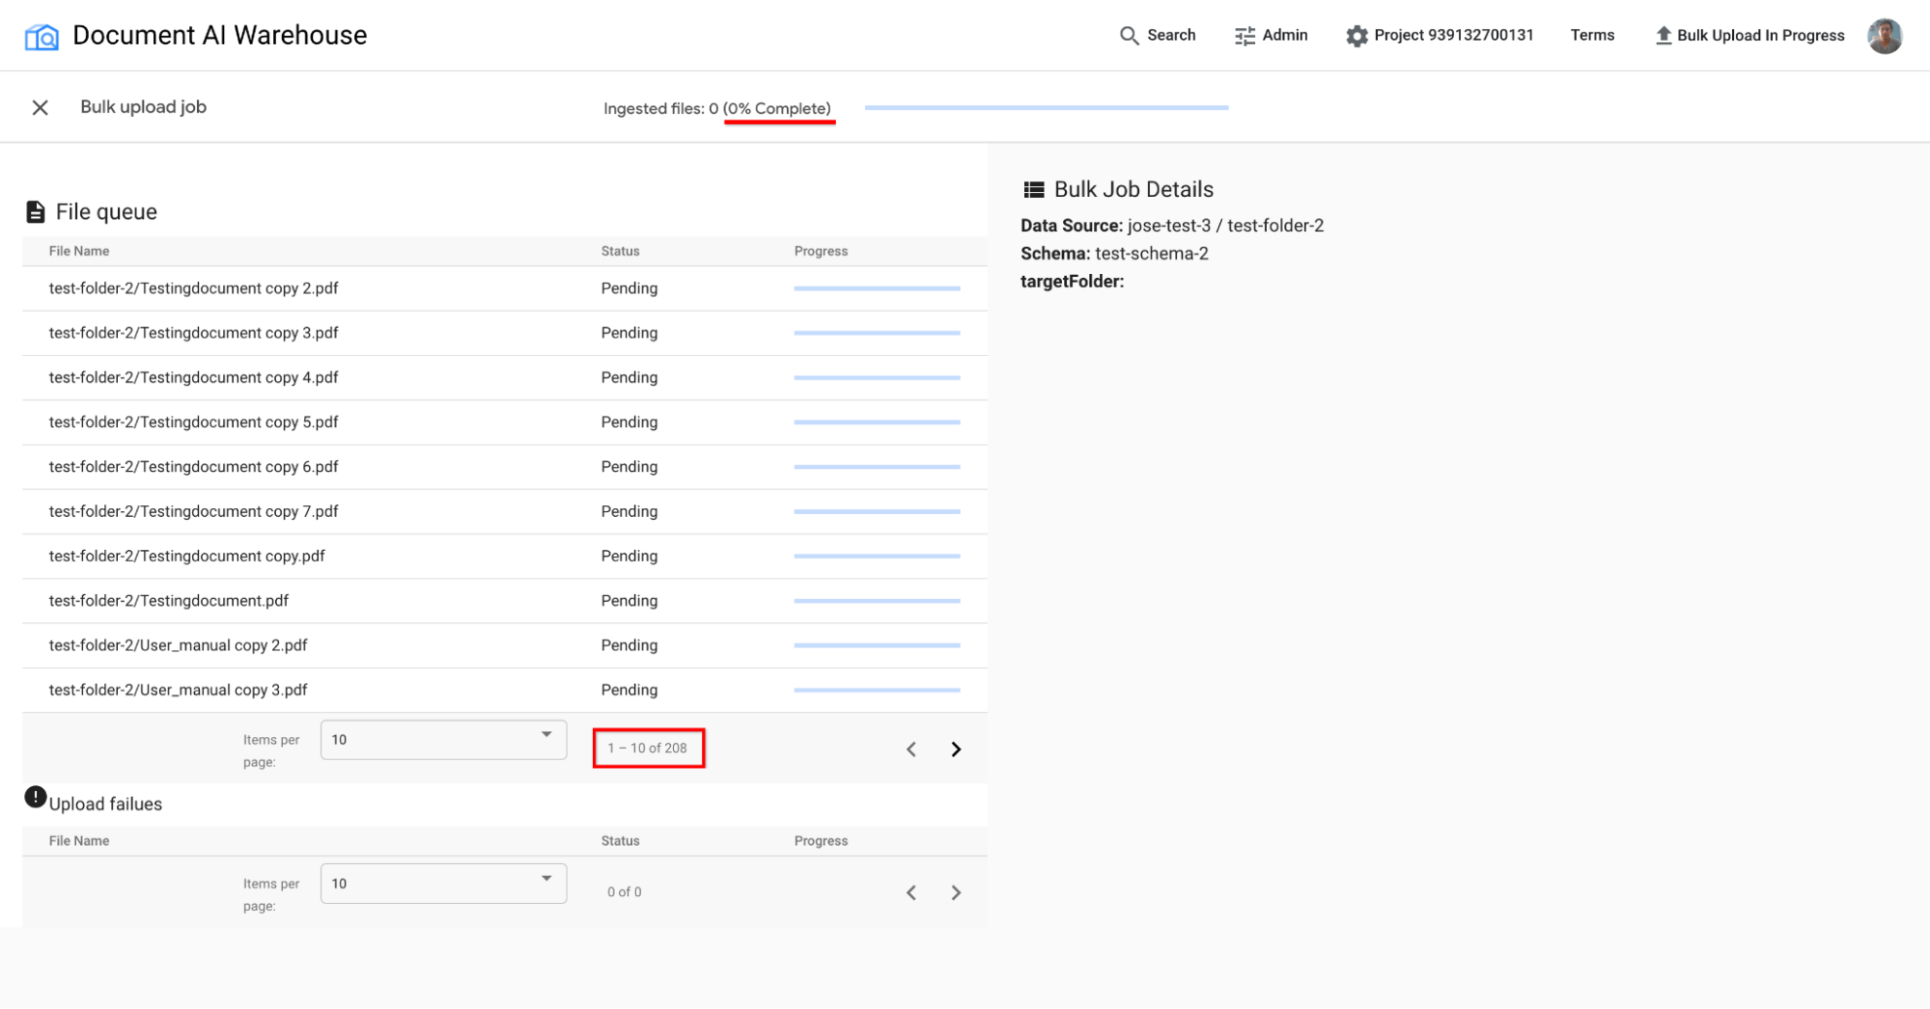The image size is (1930, 1009).
Task: Click Progress header in File queue
Action: [821, 251]
